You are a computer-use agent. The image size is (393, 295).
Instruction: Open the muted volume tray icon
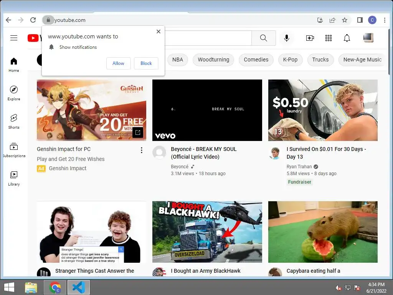click(339, 288)
